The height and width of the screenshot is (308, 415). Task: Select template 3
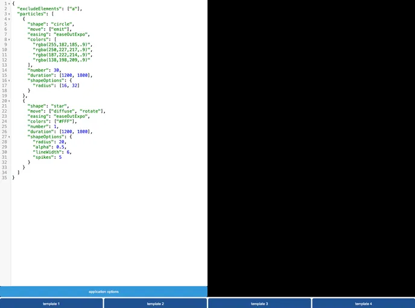[259, 304]
